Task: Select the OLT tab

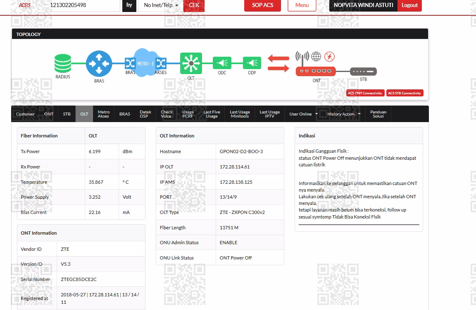Action: click(x=84, y=114)
